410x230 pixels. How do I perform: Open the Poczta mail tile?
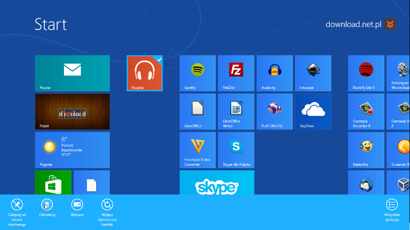pos(72,73)
